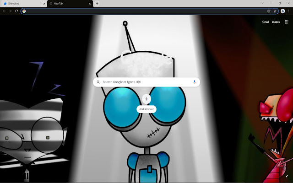Expand the tab search chevron
The width and height of the screenshot is (293, 183).
pos(262,3)
